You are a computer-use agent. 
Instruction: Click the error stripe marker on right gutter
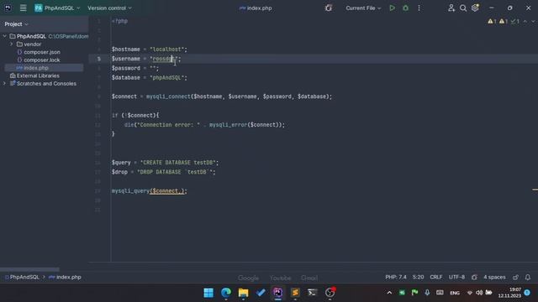[535, 190]
